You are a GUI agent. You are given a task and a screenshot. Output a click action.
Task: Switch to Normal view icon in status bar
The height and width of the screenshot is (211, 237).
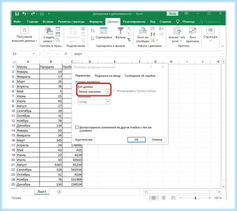point(154,198)
